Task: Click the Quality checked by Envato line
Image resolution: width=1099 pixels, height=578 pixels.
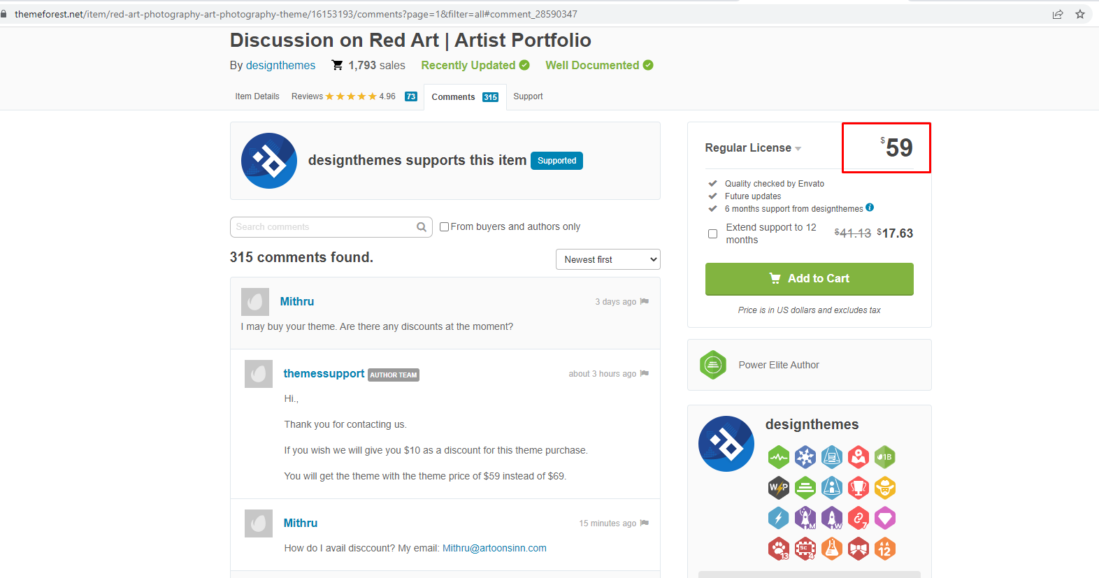Action: pos(774,184)
